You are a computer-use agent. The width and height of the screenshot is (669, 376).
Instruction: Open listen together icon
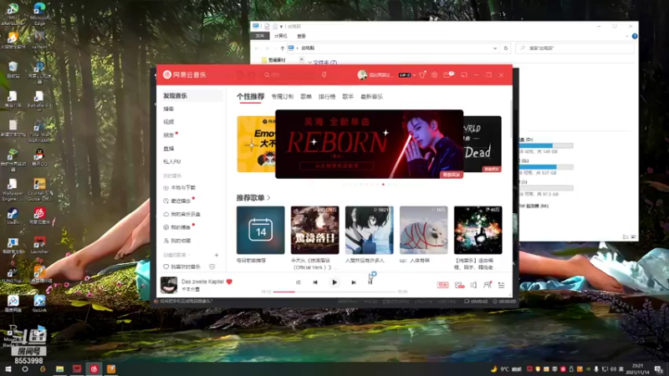488,285
